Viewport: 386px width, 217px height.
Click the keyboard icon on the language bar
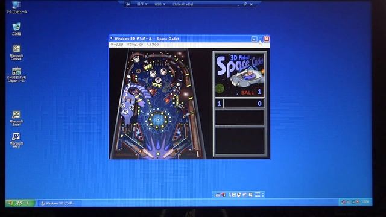218,195
